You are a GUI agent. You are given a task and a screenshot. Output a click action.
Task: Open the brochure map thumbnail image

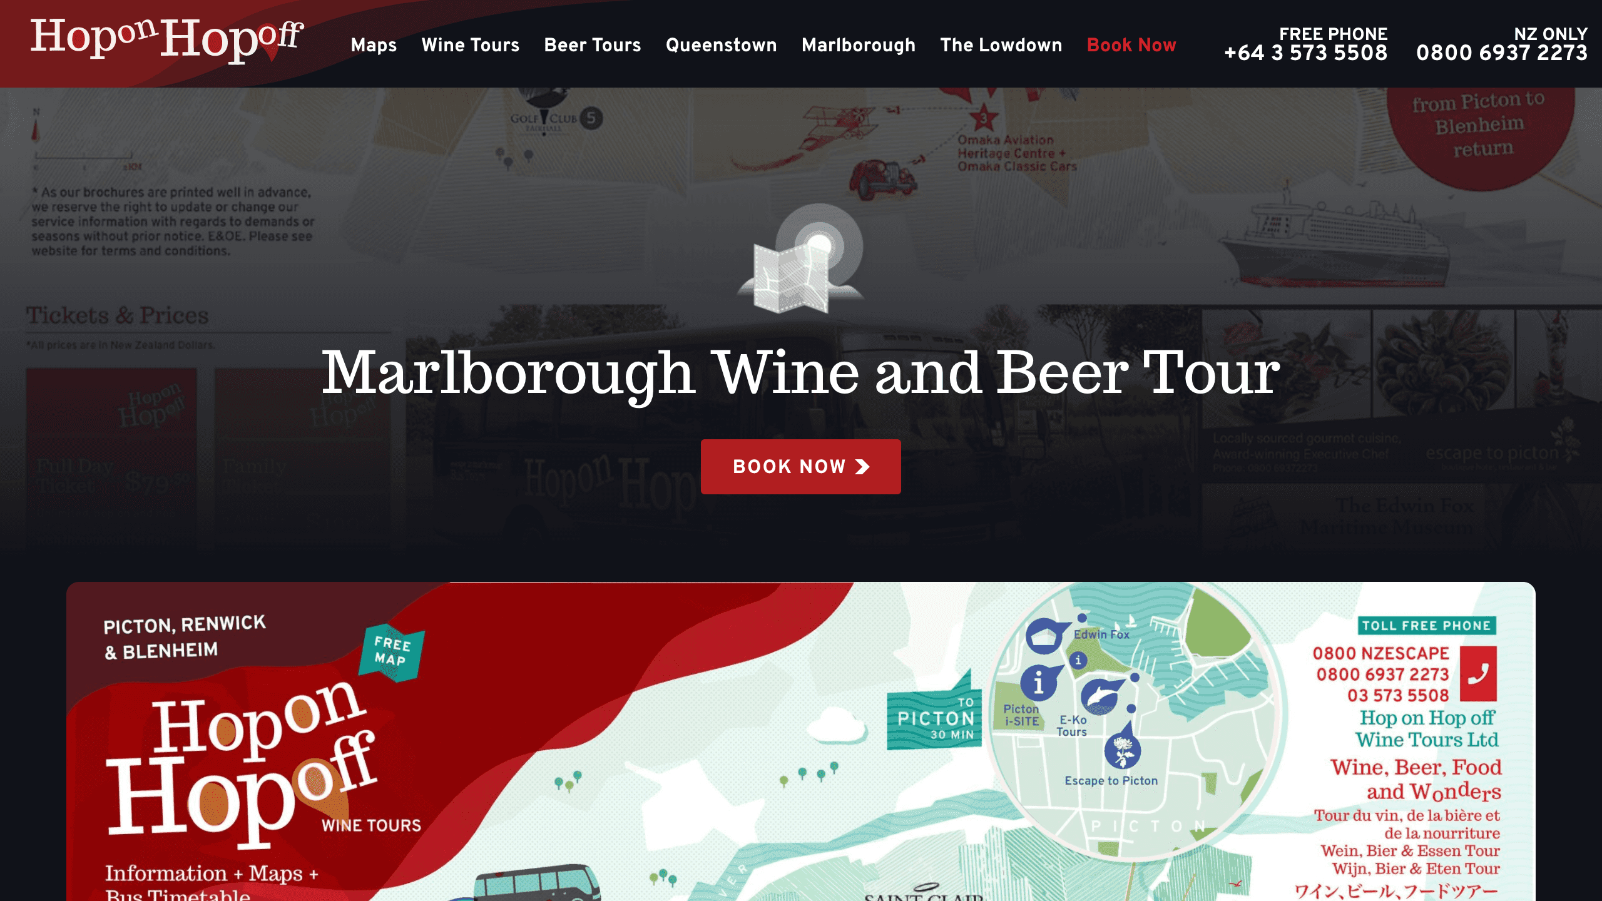click(x=801, y=741)
